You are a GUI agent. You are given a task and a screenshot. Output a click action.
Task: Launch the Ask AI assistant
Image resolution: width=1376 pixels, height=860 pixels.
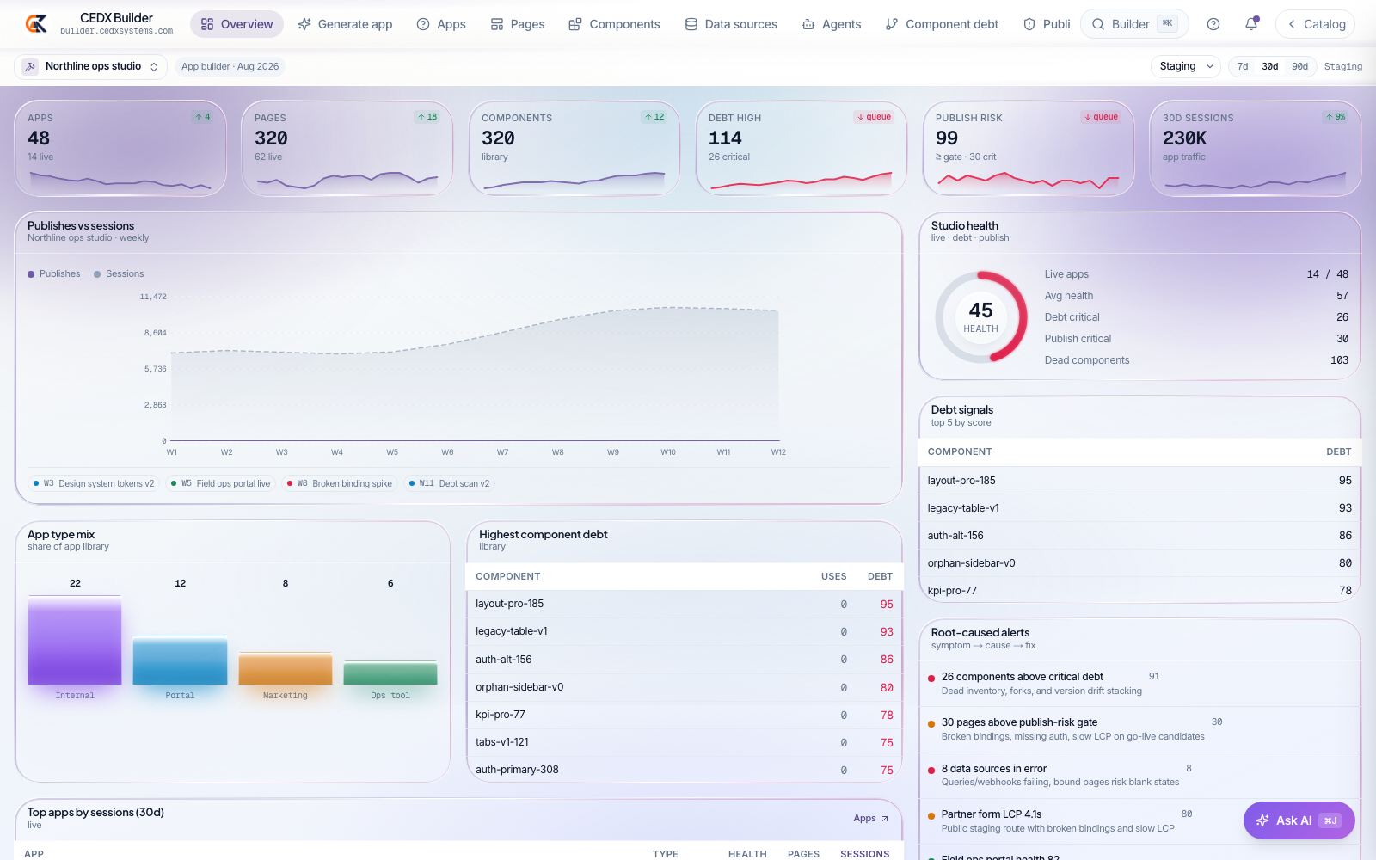pyautogui.click(x=1299, y=820)
